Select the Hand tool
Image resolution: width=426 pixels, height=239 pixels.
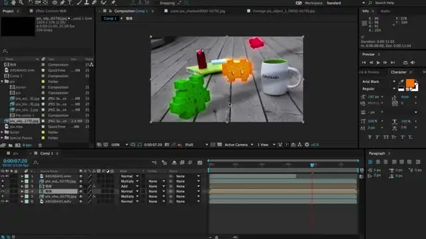[13, 3]
